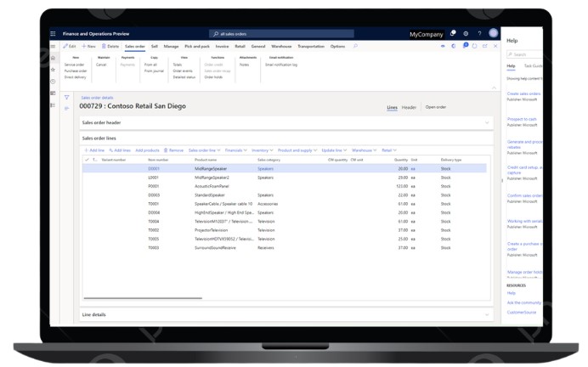This screenshot has width=588, height=367.
Task: Open Product and supply dropdown
Action: [x=297, y=150]
